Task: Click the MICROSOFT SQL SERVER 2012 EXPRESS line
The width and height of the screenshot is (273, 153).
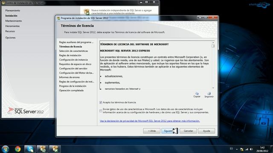Action: click(x=125, y=51)
